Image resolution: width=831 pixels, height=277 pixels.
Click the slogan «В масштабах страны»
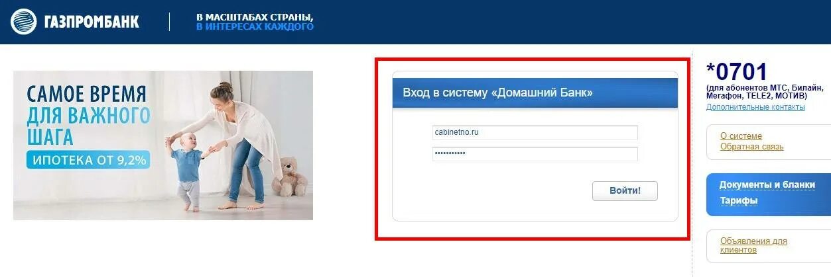point(255,17)
